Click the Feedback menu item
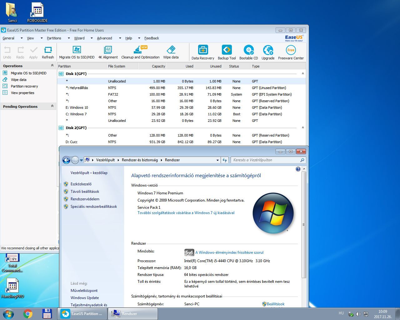The image size is (400, 320). pos(152,38)
